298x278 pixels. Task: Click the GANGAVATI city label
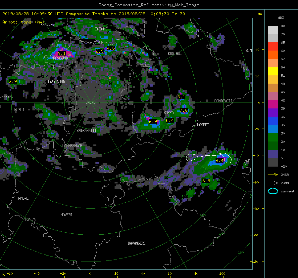pos(223,101)
